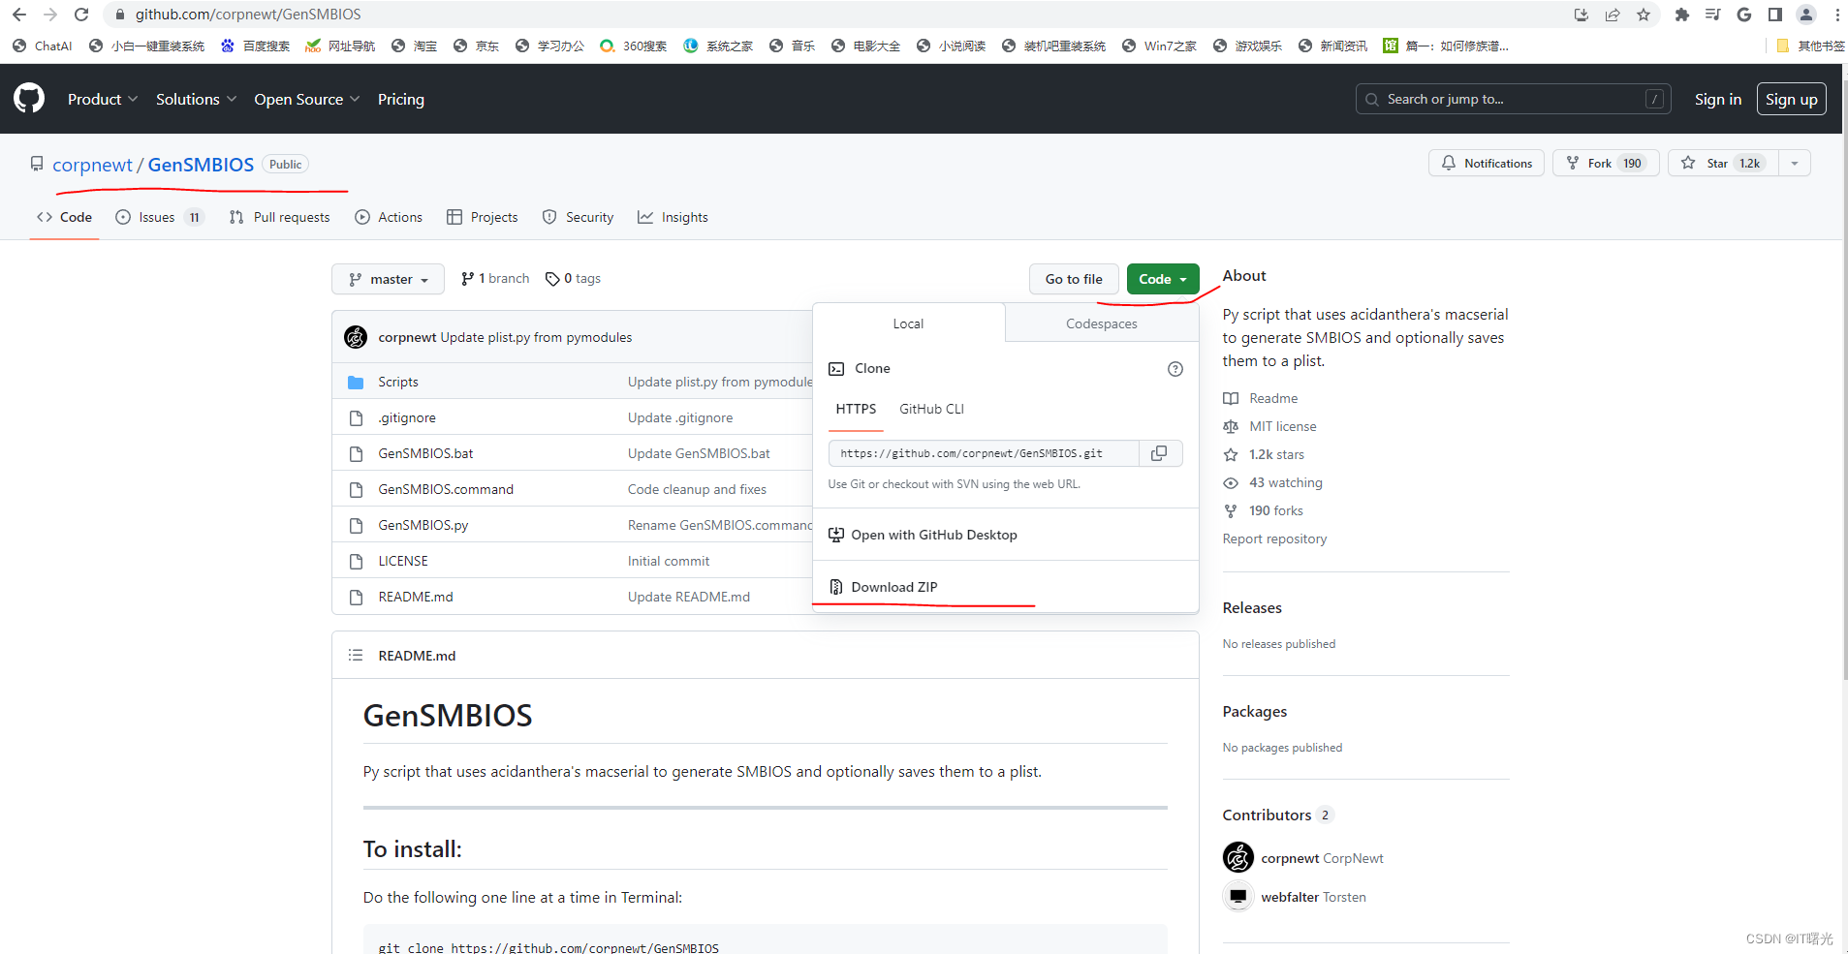Click the site lock icon in address bar
This screenshot has width=1848, height=954.
coord(120,15)
